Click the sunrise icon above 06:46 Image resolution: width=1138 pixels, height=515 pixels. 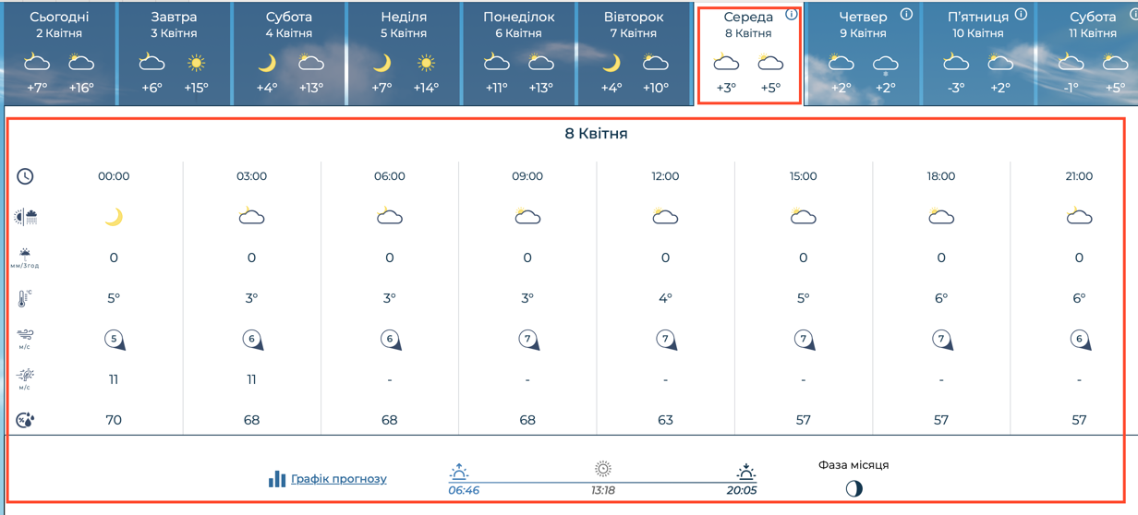(x=459, y=472)
